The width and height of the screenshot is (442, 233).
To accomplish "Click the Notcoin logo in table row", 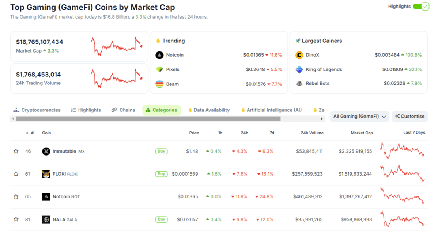I will [46, 197].
